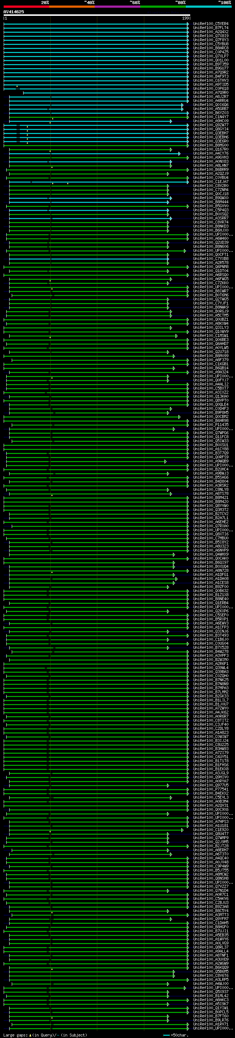Select UniRef100_Q9ZW77 entry
Viewport: 235px width, 1038px height.
210,125
